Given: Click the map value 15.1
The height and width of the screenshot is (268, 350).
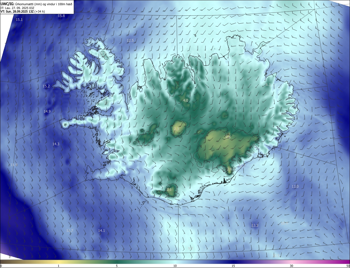Looking at the screenshot, I should (x=19, y=20).
